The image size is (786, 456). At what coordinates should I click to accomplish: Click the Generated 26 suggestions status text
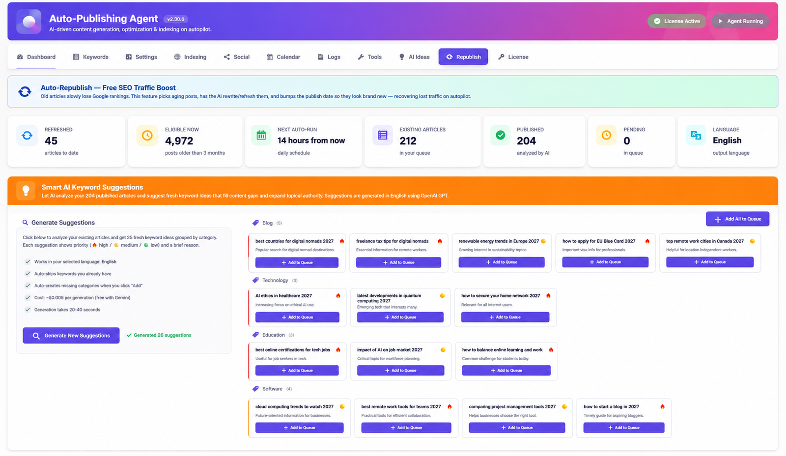click(159, 336)
